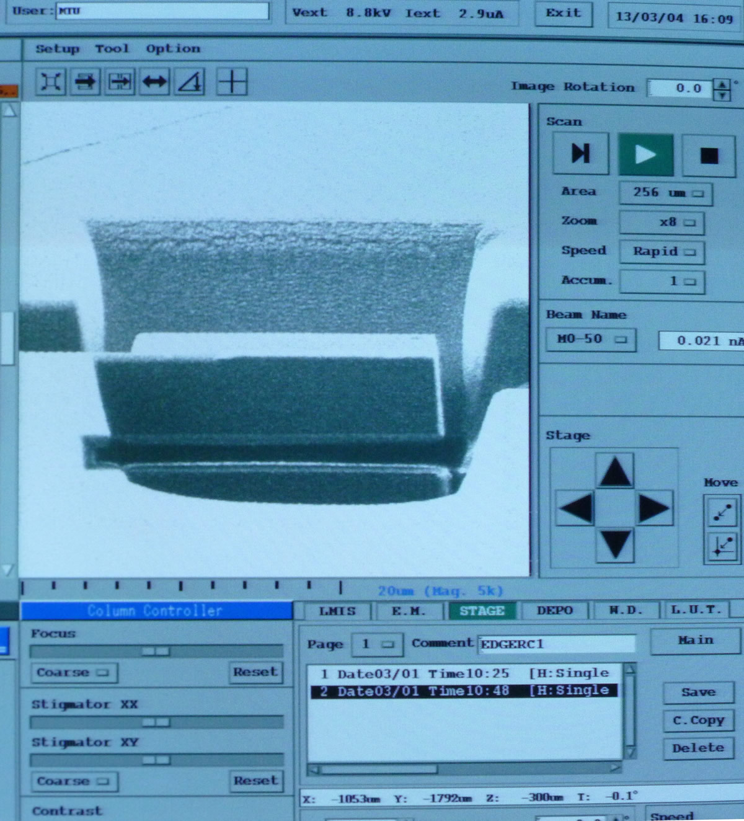Move stage right with the right arrow
The width and height of the screenshot is (744, 821).
pyautogui.click(x=654, y=508)
